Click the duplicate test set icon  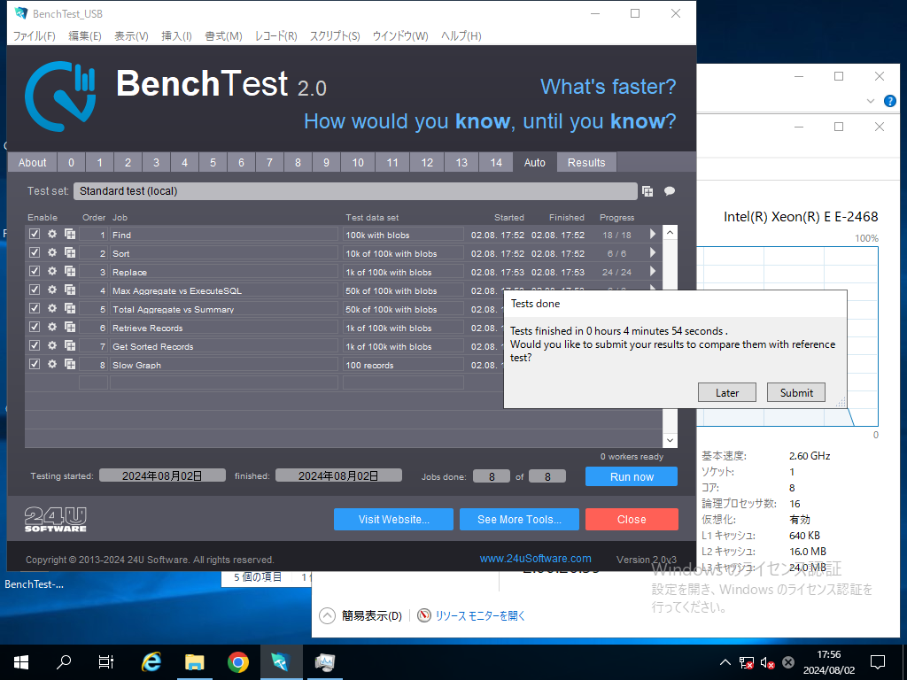[x=647, y=191]
